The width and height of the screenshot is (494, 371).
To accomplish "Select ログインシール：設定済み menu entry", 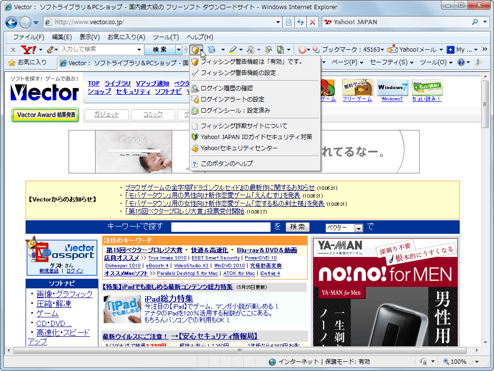I will point(255,111).
